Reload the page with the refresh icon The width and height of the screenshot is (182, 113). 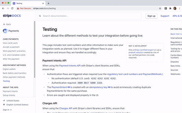pos(12,8)
